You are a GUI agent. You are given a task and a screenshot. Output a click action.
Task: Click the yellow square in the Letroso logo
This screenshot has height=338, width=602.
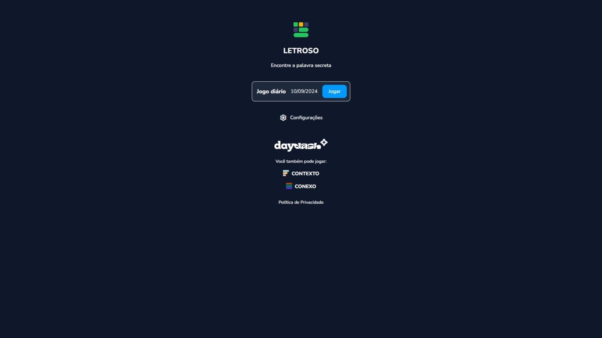[301, 24]
